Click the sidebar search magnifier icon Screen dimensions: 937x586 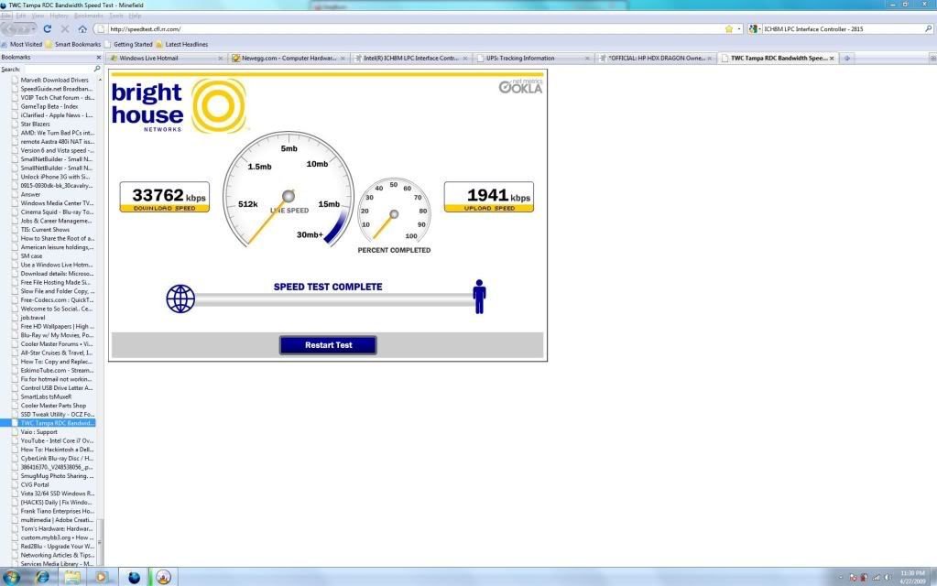[x=97, y=70]
